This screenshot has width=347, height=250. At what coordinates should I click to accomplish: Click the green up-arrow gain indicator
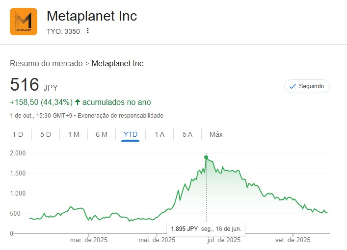[78, 102]
